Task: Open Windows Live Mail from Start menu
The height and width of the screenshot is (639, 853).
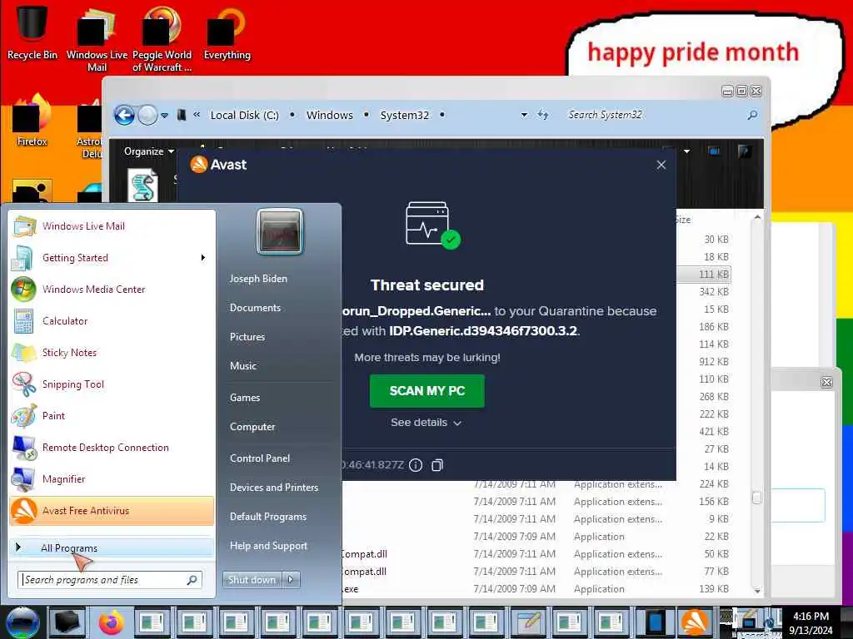Action: (x=112, y=226)
